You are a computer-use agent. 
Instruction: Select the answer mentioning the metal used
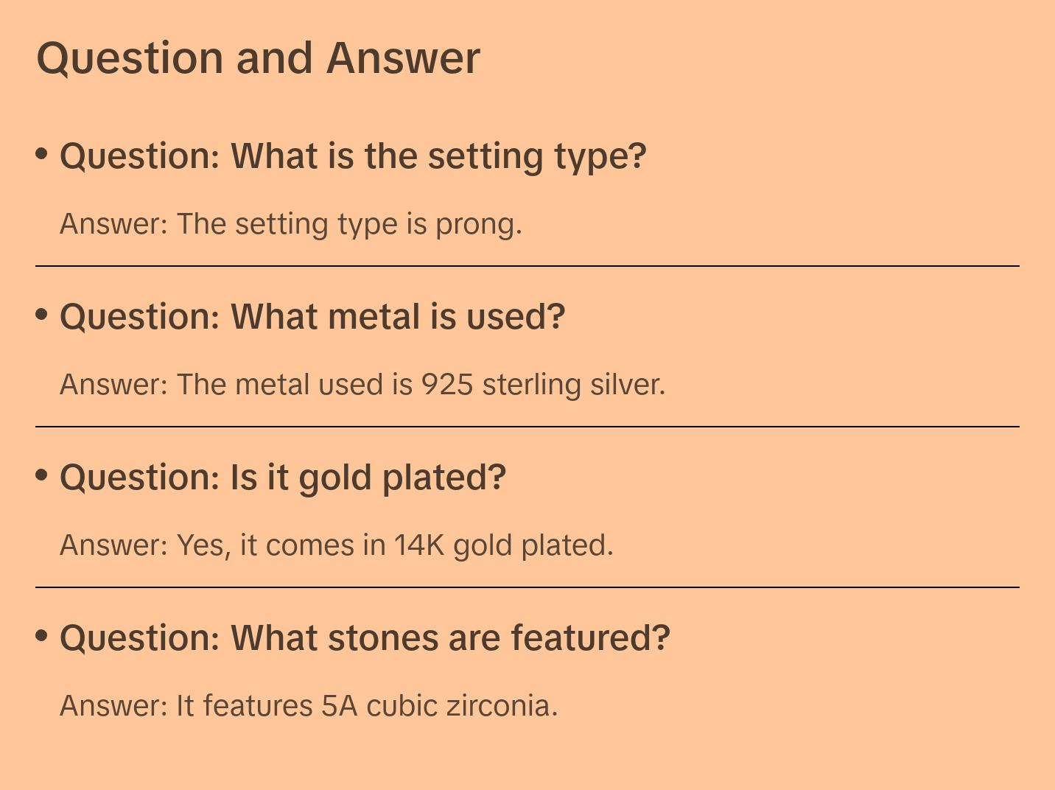[x=362, y=385]
